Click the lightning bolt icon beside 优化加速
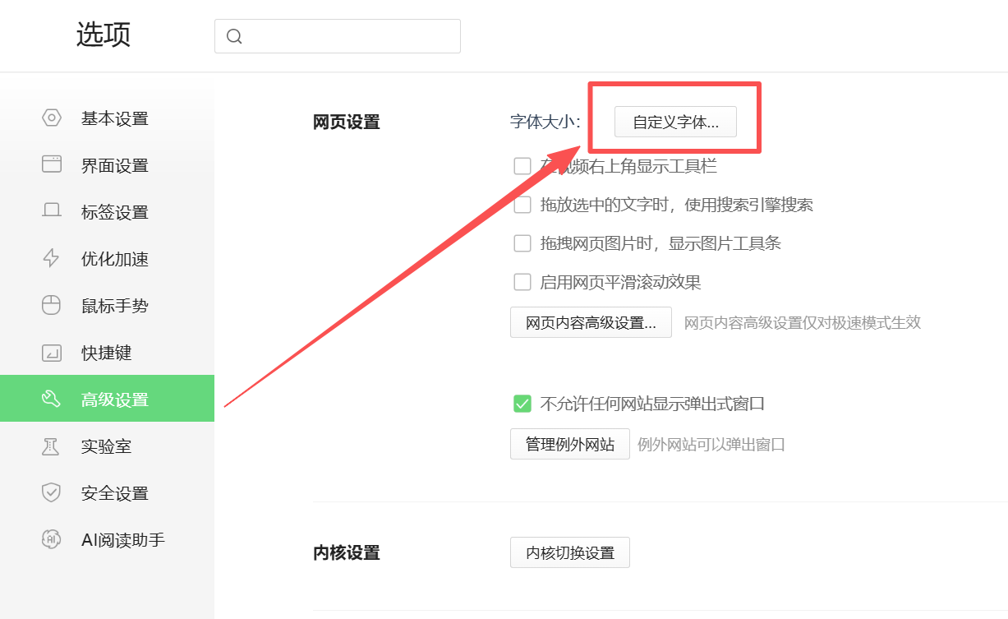This screenshot has width=1008, height=619. pos(52,258)
